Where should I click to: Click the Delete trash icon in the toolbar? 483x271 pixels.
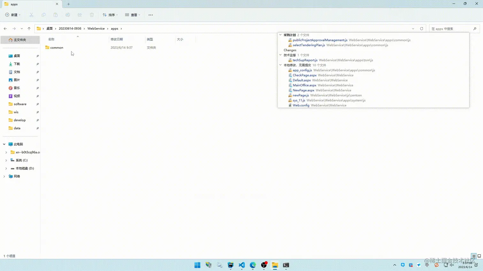tap(92, 15)
